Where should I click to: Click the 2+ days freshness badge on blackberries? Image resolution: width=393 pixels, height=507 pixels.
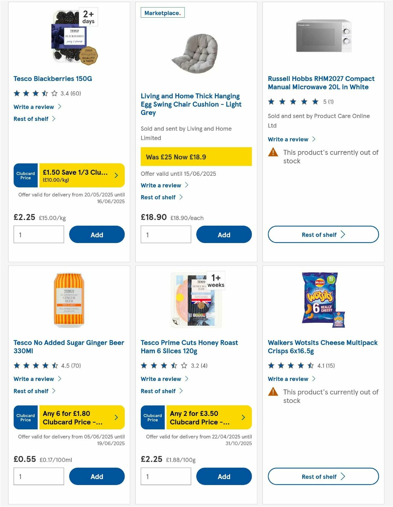click(x=88, y=16)
